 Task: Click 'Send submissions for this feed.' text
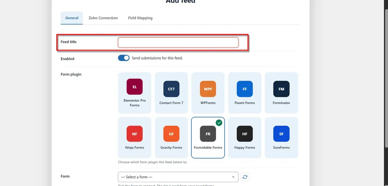(157, 58)
